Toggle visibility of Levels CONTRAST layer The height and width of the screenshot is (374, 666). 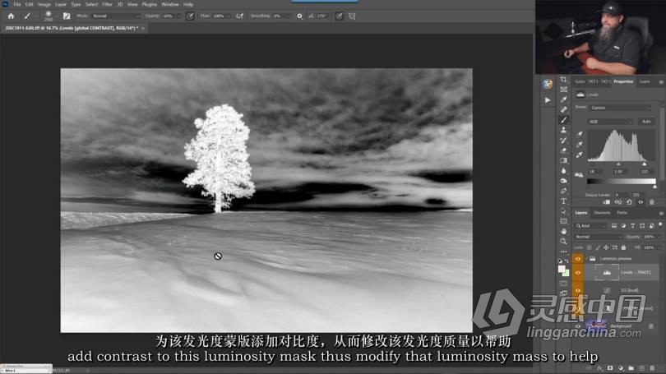click(x=577, y=272)
